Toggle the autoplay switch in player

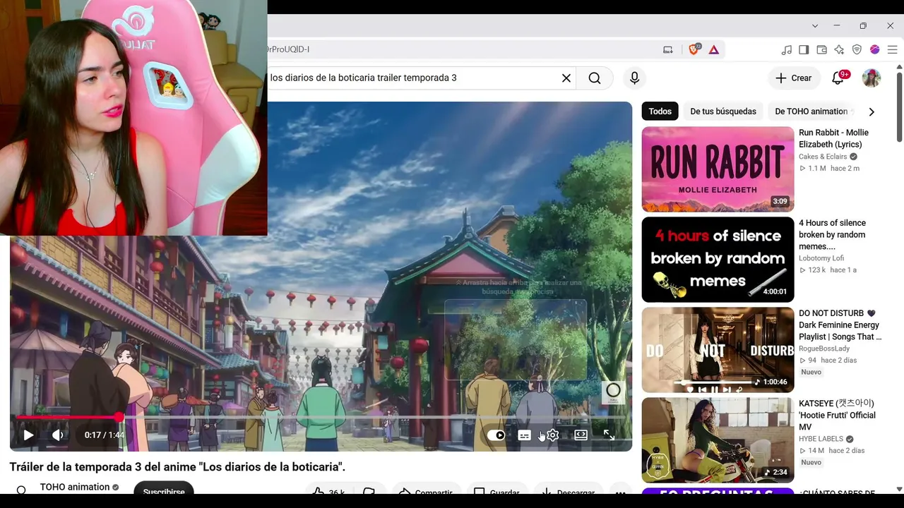[496, 435]
